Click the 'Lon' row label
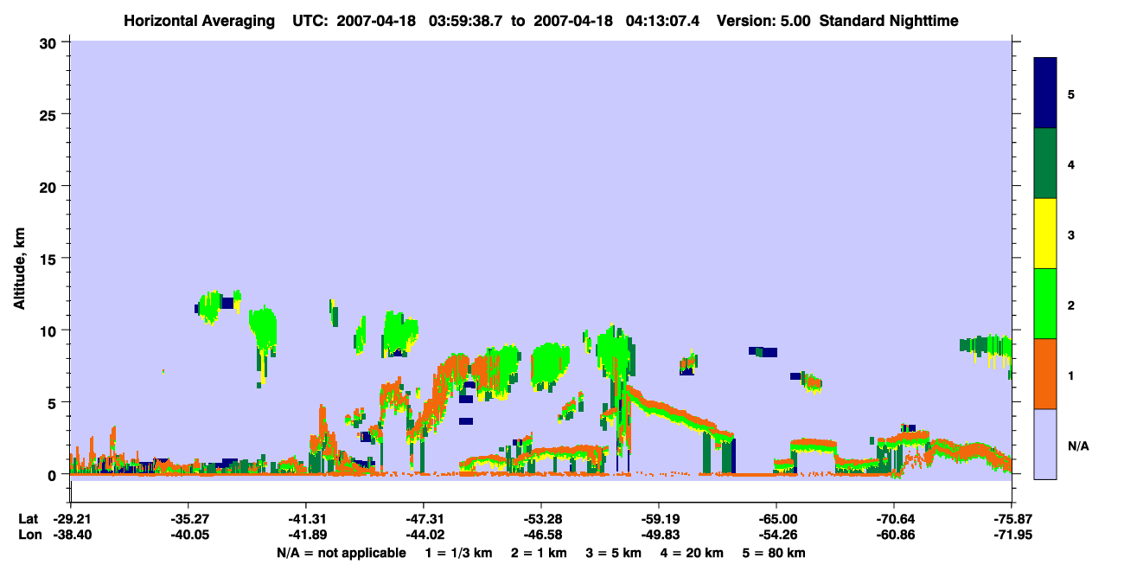Image resolution: width=1124 pixels, height=577 pixels. coord(29,535)
